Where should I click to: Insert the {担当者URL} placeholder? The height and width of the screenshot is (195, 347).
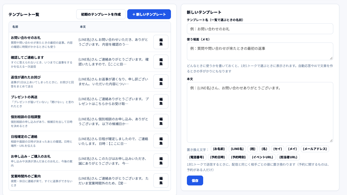click(x=288, y=157)
